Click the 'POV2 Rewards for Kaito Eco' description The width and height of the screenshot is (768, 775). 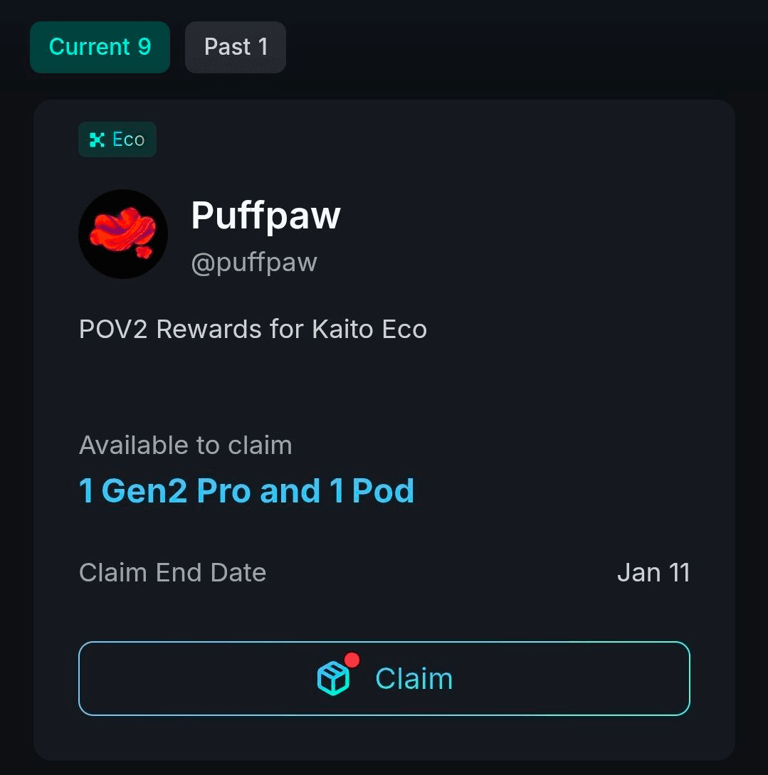pos(253,329)
